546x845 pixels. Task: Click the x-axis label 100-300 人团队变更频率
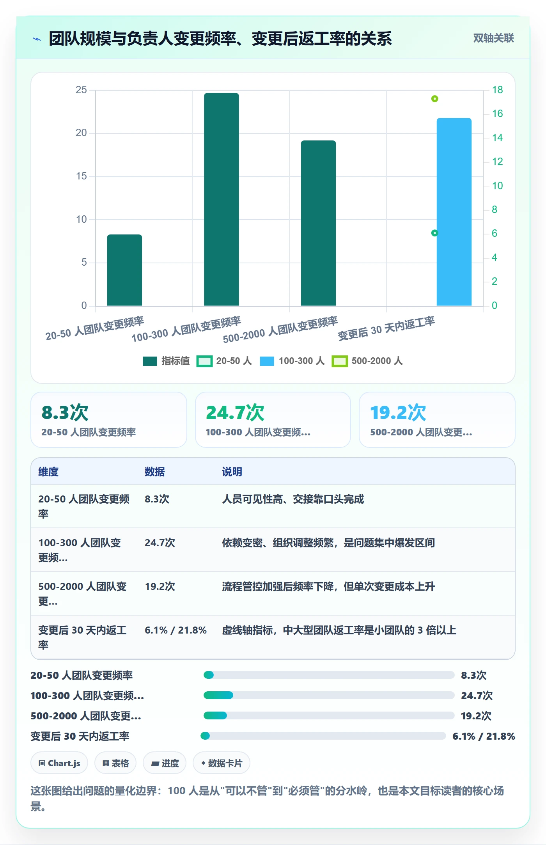[186, 329]
